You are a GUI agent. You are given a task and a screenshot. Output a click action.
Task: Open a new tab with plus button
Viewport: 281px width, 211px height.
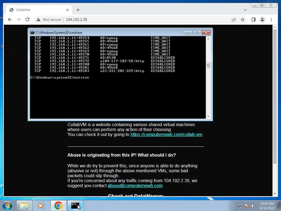pyautogui.click(x=78, y=10)
